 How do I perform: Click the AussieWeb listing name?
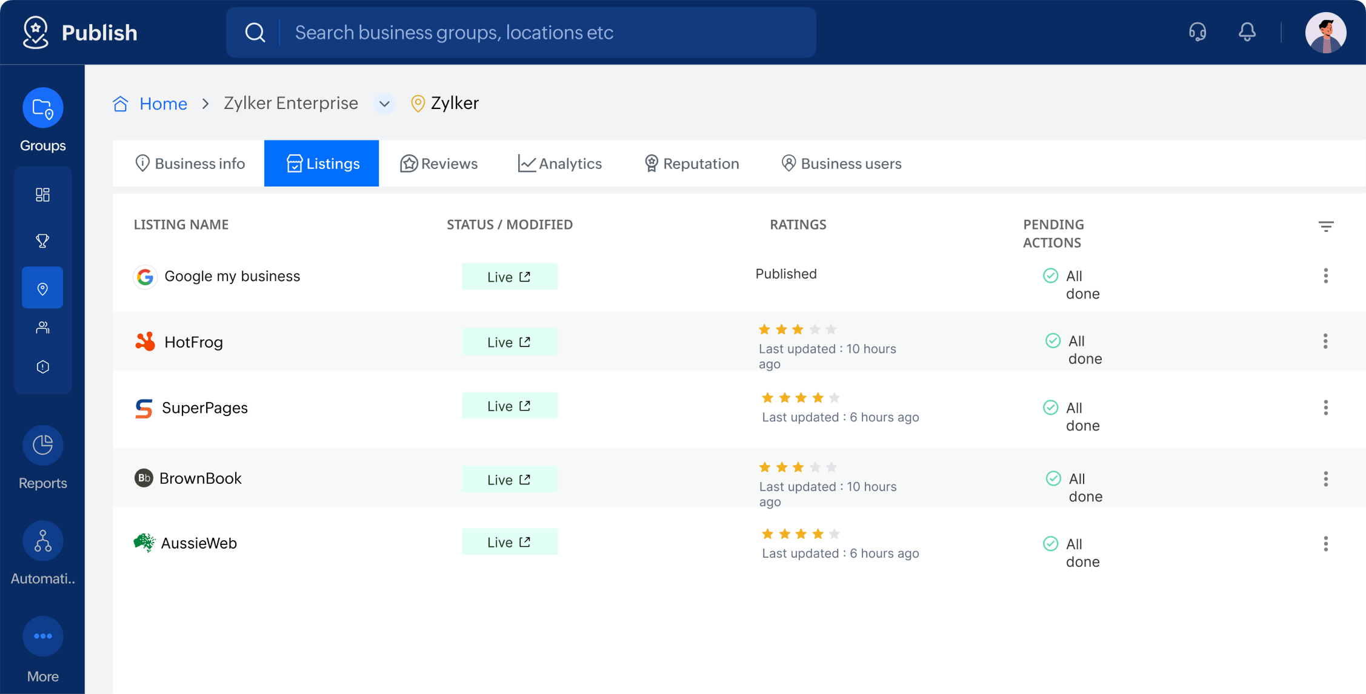click(199, 543)
